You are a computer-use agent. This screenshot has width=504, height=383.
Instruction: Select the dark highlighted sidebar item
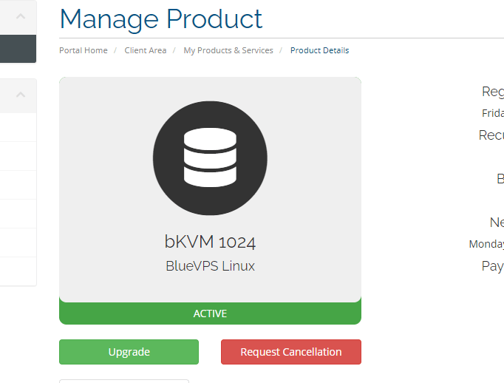(18, 49)
